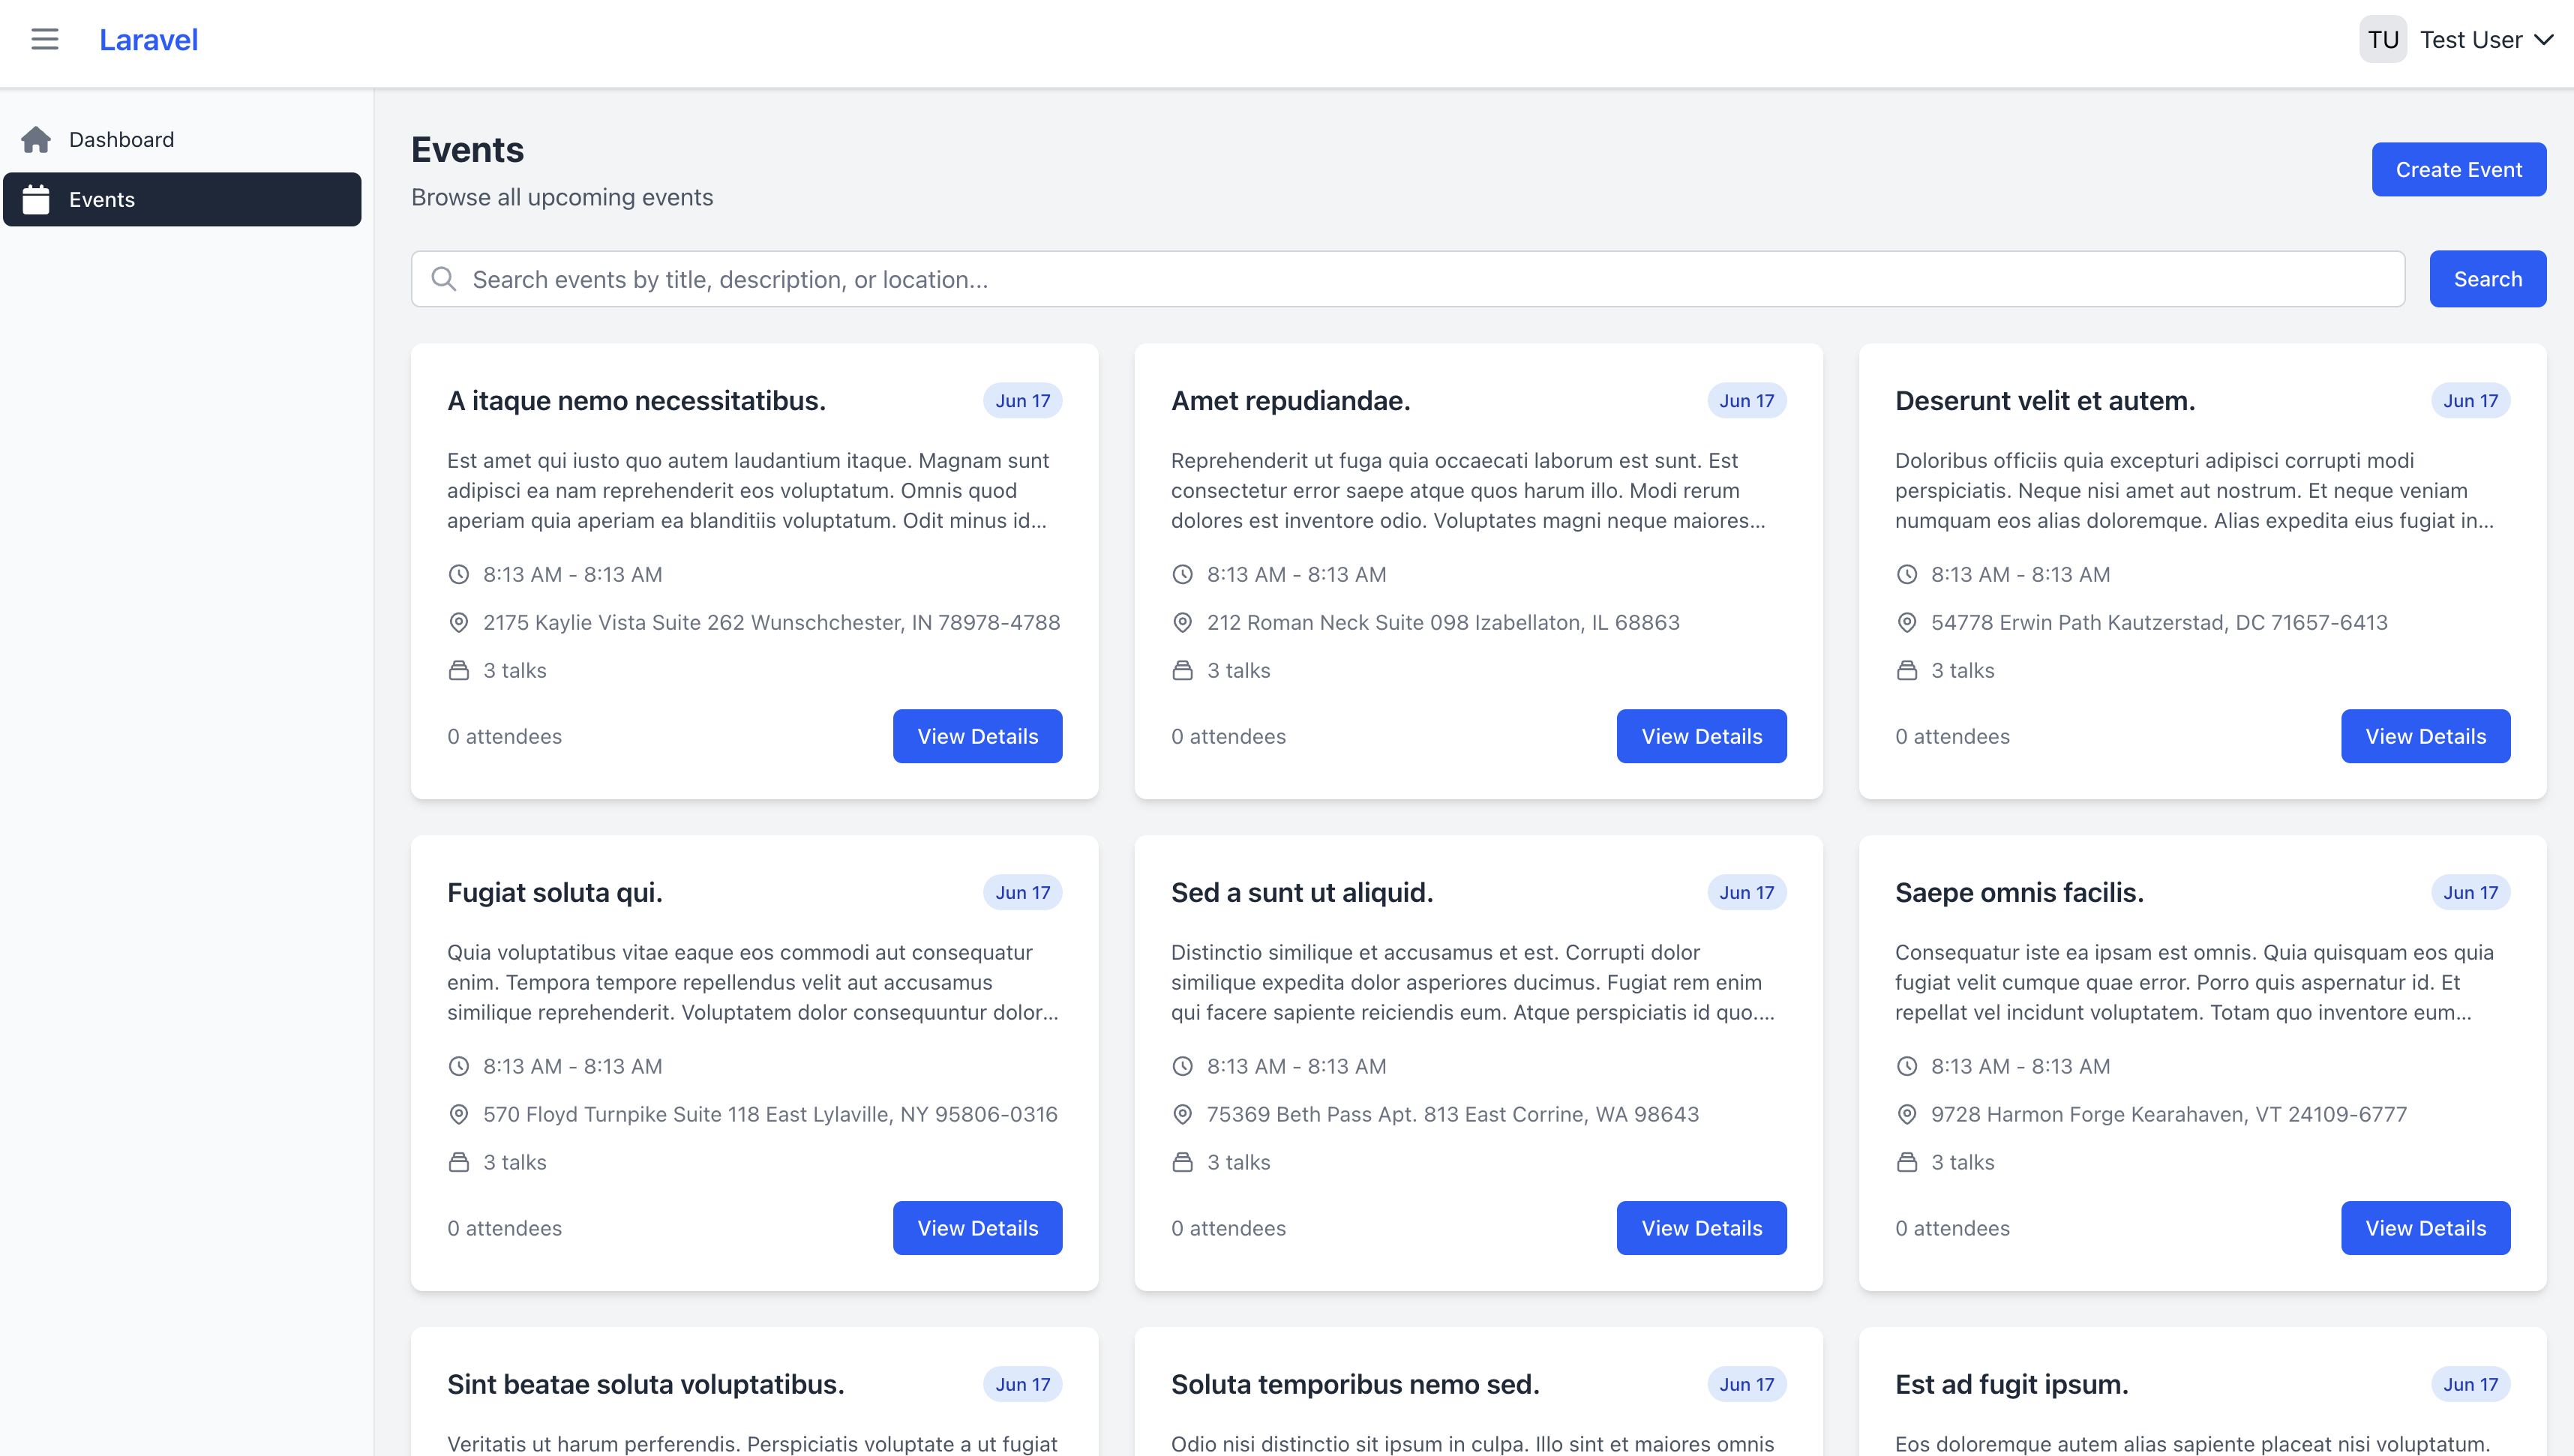Click clock icon on Sed a sunt card
The height and width of the screenshot is (1456, 2574).
[x=1183, y=1066]
